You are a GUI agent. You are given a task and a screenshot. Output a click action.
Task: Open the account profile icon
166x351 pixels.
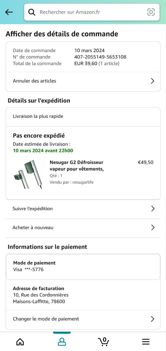click(x=62, y=341)
